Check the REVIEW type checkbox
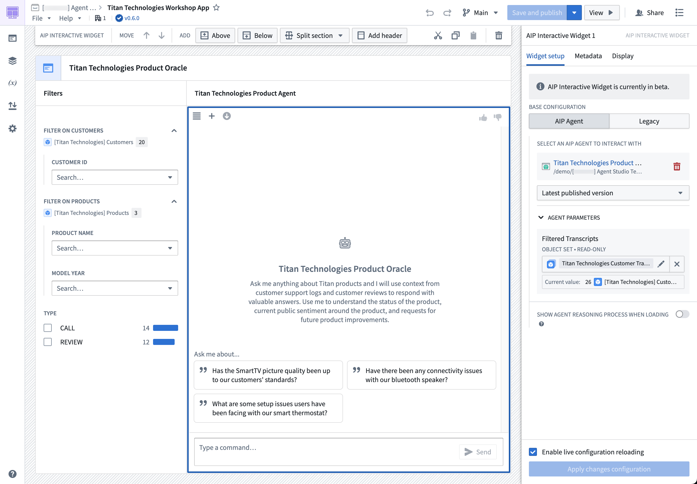The image size is (697, 484). [x=48, y=342]
